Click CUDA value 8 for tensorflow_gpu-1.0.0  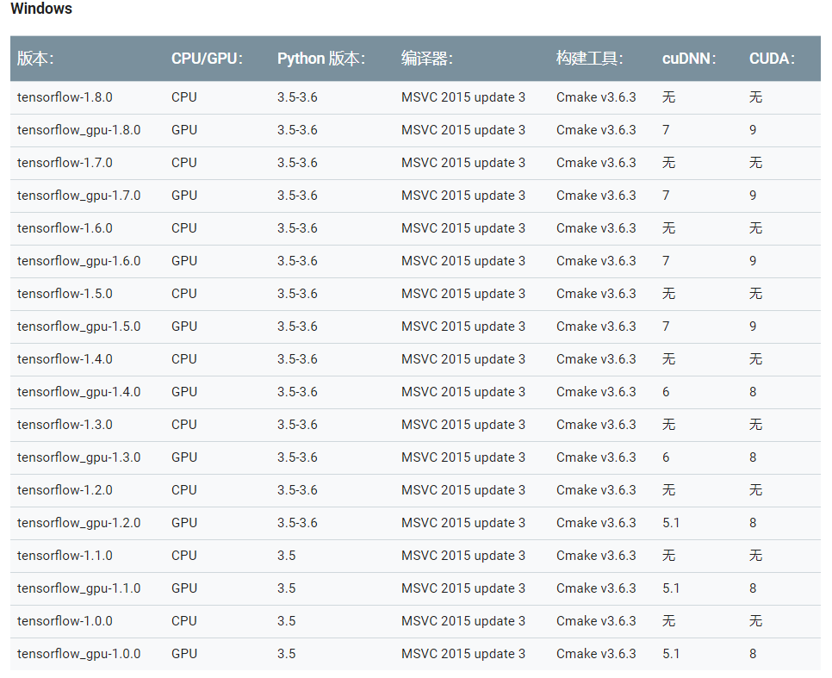click(753, 654)
